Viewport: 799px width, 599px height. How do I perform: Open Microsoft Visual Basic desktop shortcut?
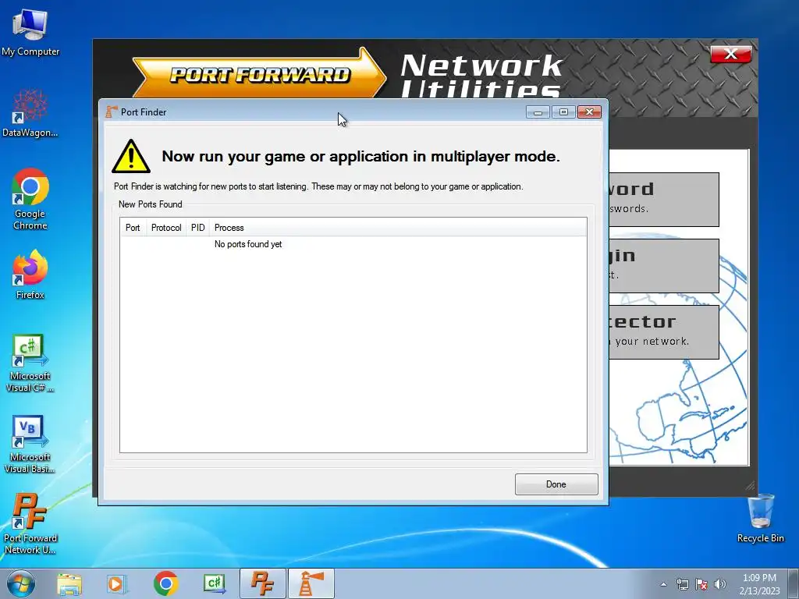click(x=30, y=445)
